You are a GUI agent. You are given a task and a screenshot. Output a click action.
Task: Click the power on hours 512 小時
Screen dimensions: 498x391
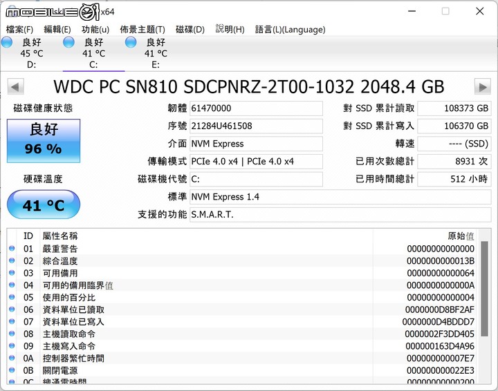454,179
